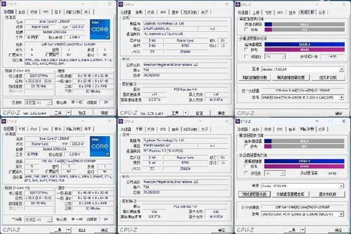
Task: Click the Raptor Lake codename field in the 1.248 V processor window
Action: click(40, 27)
